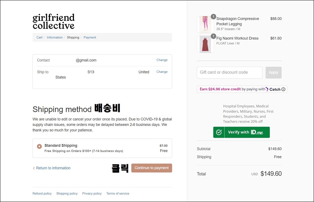Screen dimensions: 314x202
Task: Verify with ID.me
Action: pyautogui.click(x=241, y=132)
